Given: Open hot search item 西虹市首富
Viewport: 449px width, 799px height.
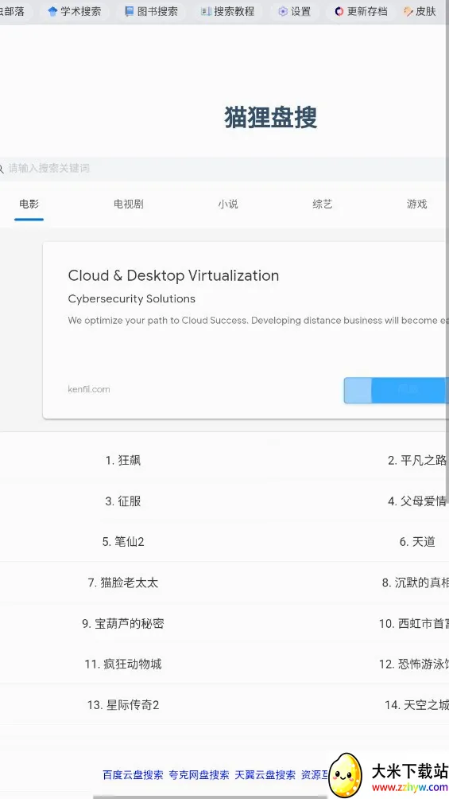Looking at the screenshot, I should pyautogui.click(x=414, y=623).
